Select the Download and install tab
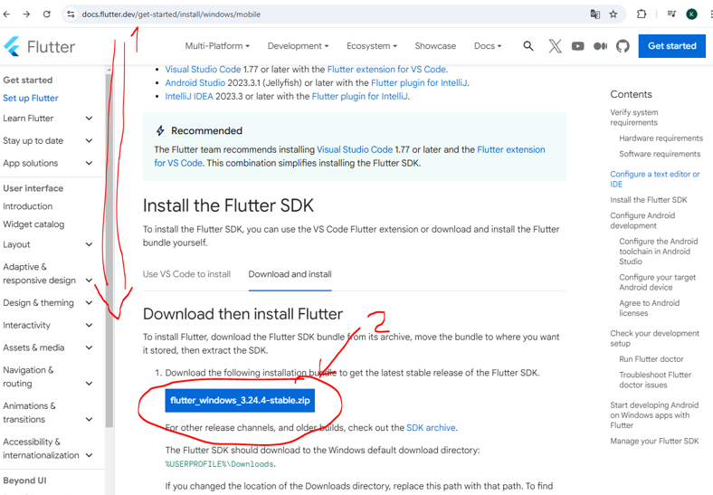 (290, 274)
